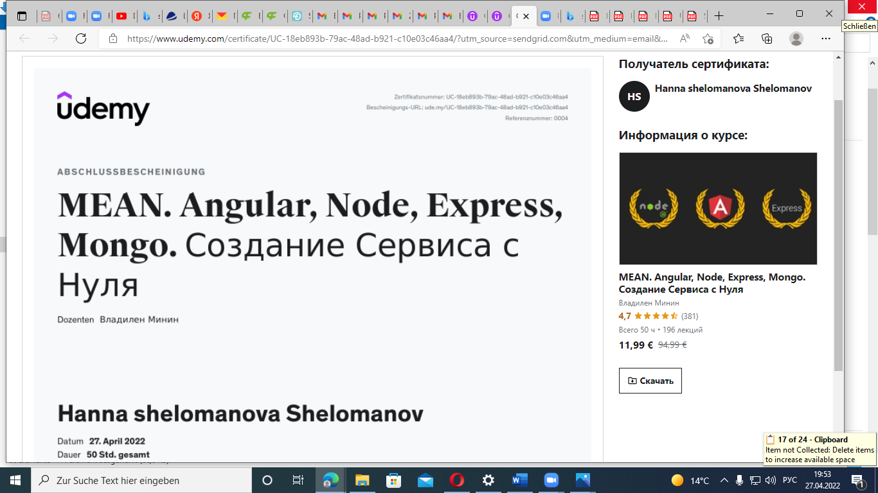Open Microsoft Word from the taskbar
This screenshot has width=878, height=493.
(x=519, y=480)
